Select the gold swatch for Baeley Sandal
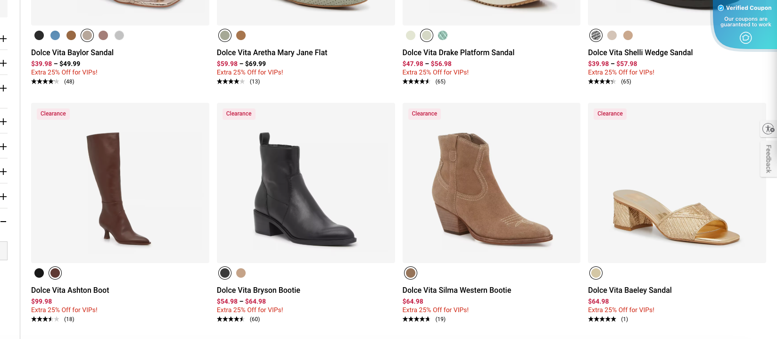 pos(596,273)
